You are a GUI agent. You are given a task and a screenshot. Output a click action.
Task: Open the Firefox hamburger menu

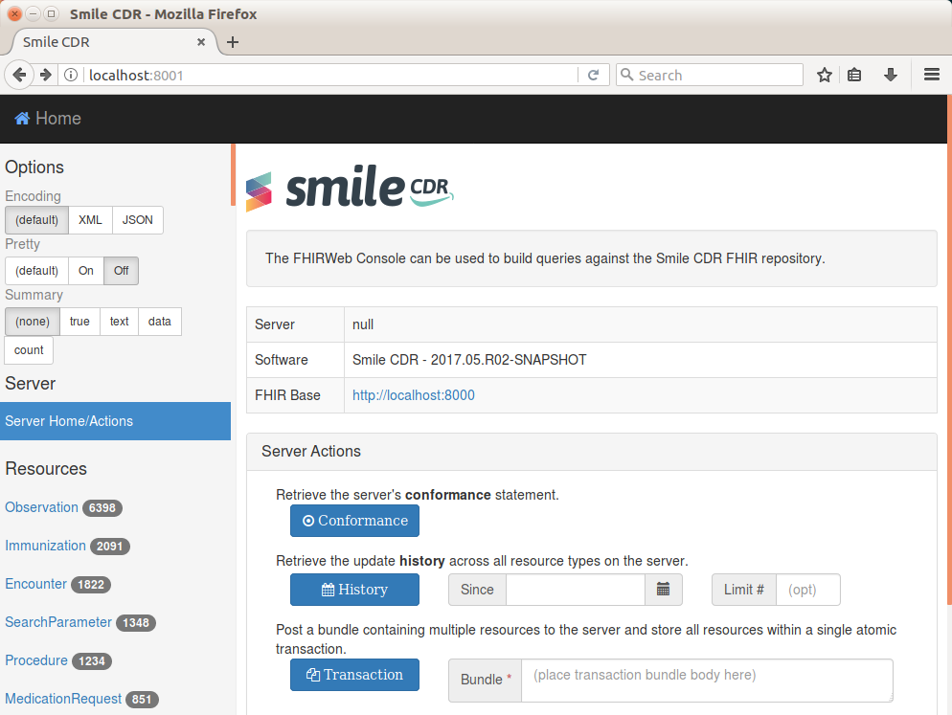[x=931, y=75]
